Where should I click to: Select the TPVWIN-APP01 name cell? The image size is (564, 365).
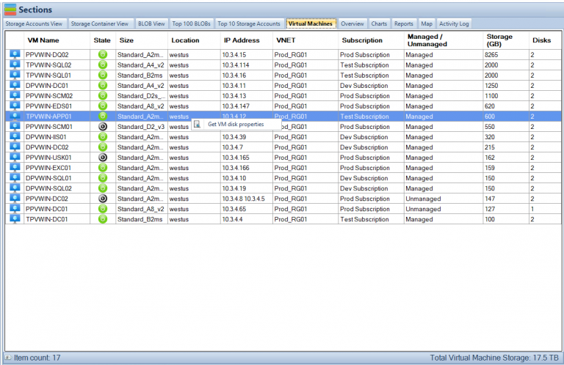click(57, 117)
